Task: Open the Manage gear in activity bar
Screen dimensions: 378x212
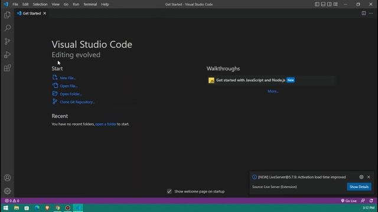Action: 8,191
